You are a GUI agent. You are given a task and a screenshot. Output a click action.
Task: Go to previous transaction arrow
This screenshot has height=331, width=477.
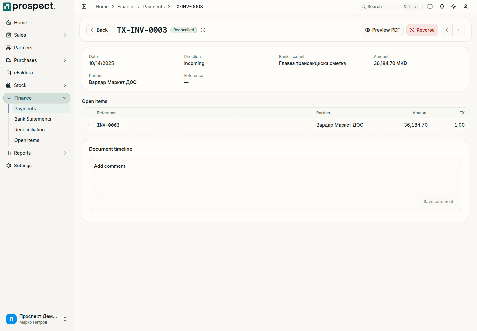447,30
